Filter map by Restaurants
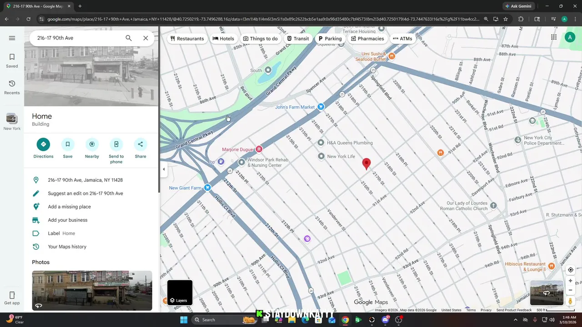Image resolution: width=582 pixels, height=327 pixels. point(187,39)
